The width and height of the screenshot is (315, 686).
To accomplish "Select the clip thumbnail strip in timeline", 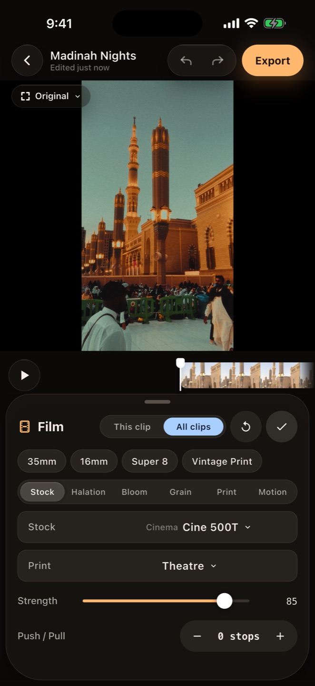I will click(x=247, y=375).
